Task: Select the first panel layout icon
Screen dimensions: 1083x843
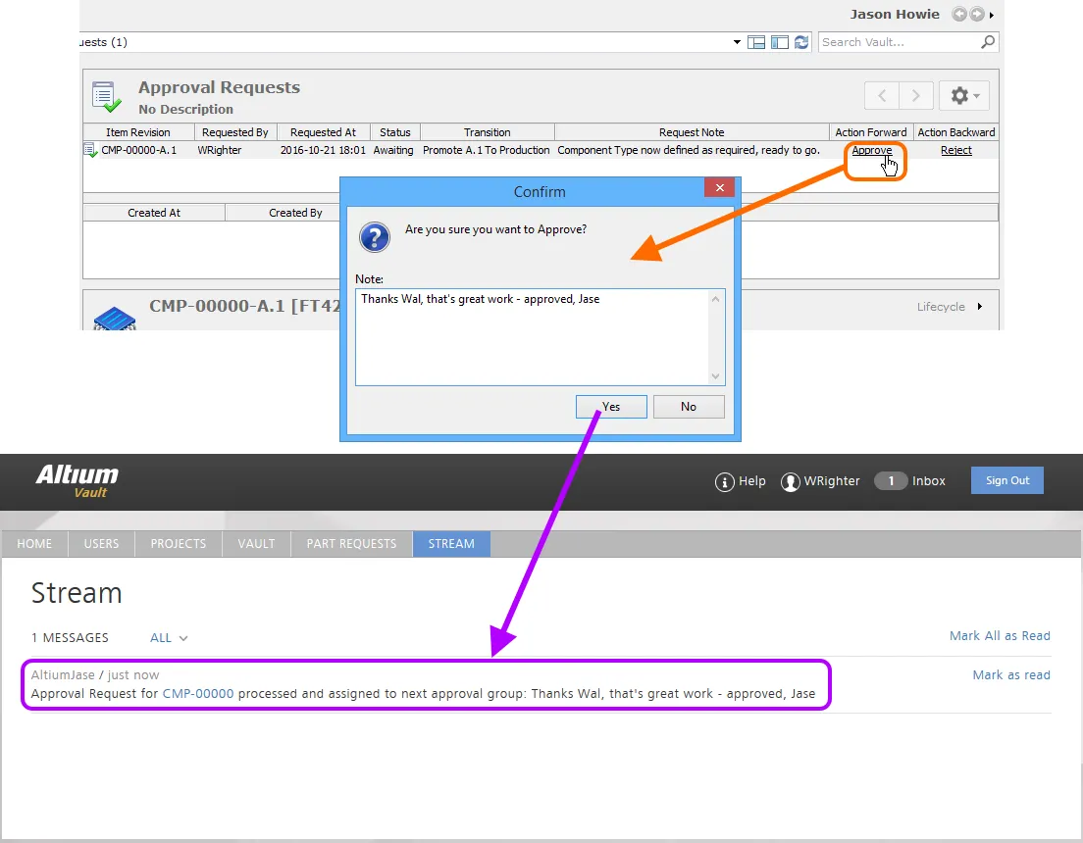Action: point(756,42)
